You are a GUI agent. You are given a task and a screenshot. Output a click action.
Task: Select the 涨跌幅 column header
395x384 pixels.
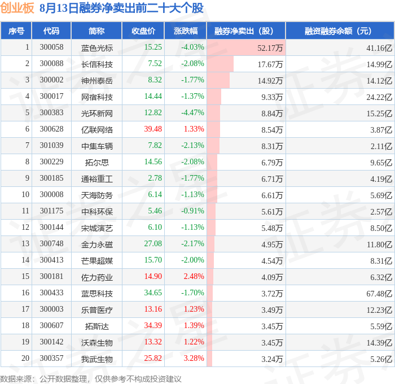click(x=186, y=30)
